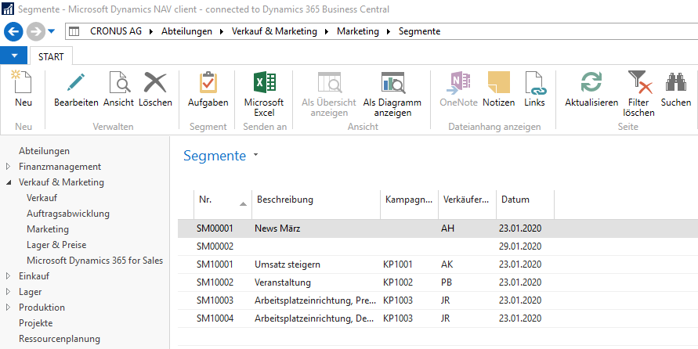Click Filter löschen funnel icon
This screenshot has width=698, height=349.
click(x=638, y=82)
